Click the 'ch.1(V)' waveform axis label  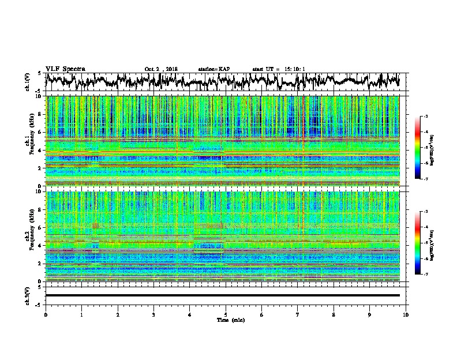28,82
